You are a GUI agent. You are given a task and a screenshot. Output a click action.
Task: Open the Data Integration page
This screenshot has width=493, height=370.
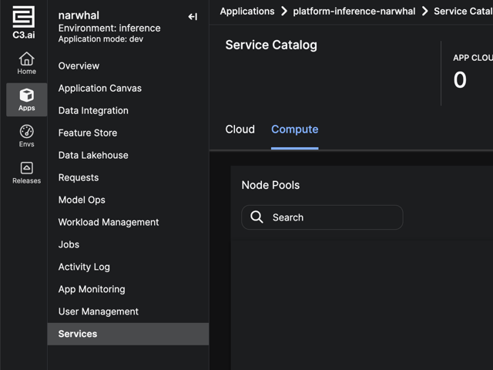[93, 110]
